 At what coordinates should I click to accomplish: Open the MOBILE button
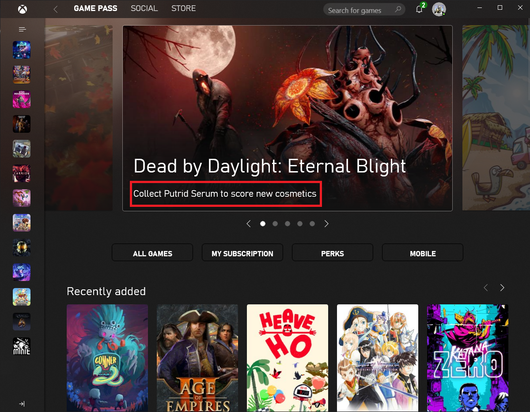coord(423,253)
